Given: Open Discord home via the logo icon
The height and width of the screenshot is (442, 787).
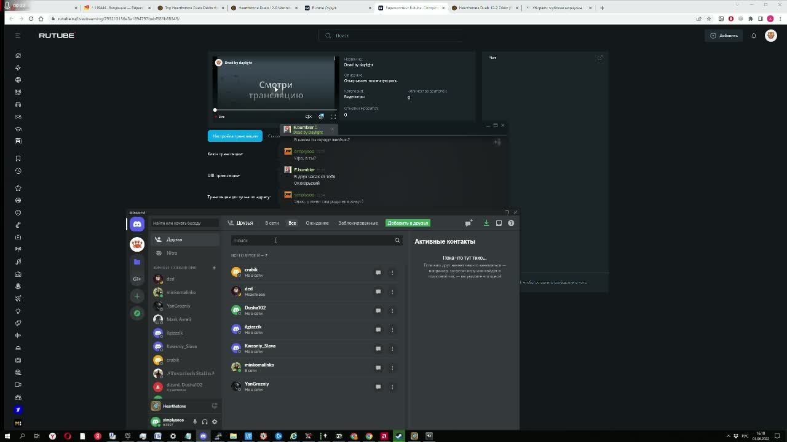Looking at the screenshot, I should coord(137,224).
